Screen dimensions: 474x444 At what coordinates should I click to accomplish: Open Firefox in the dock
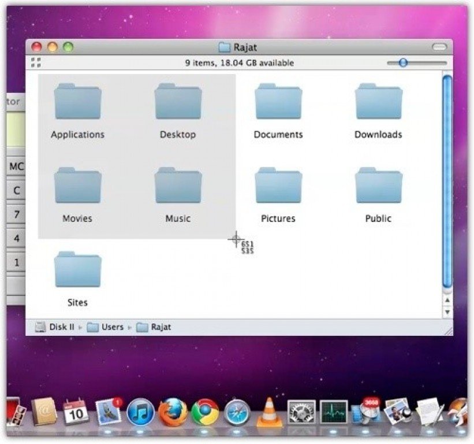173,412
